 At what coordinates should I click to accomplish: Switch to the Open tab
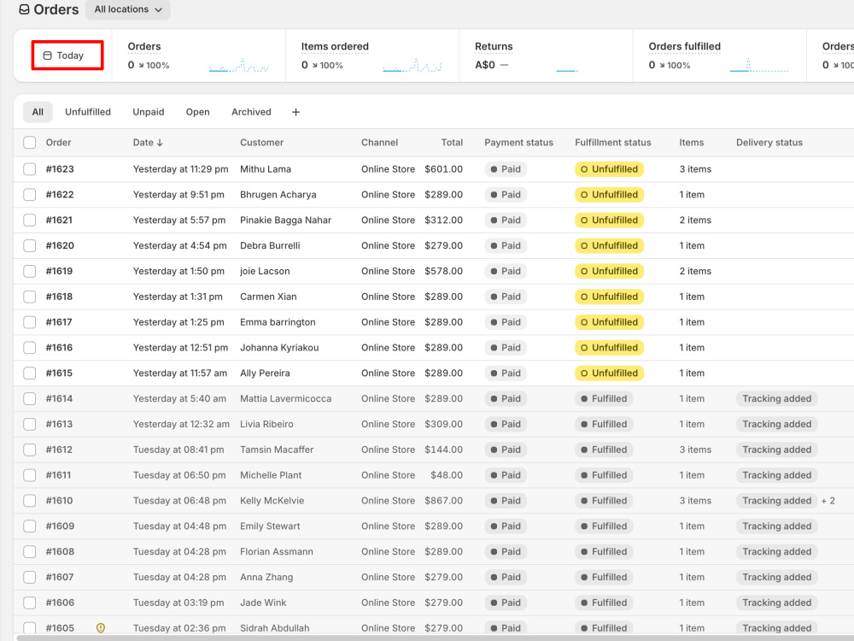198,112
